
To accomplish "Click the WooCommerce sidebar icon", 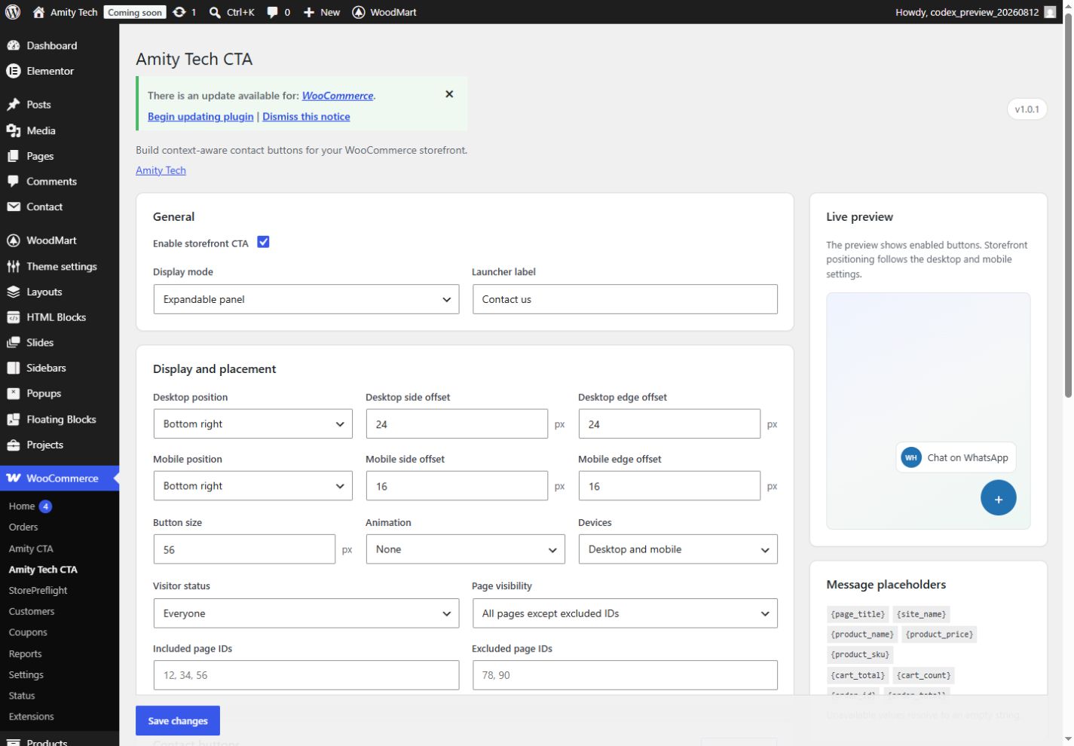I will [x=14, y=478].
